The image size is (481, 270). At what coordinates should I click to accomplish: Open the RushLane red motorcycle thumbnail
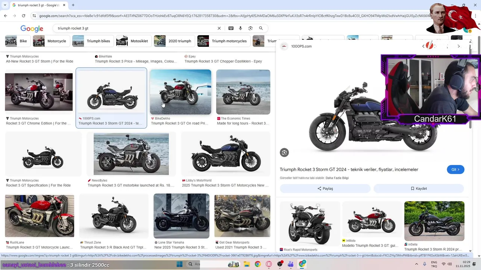(x=39, y=216)
